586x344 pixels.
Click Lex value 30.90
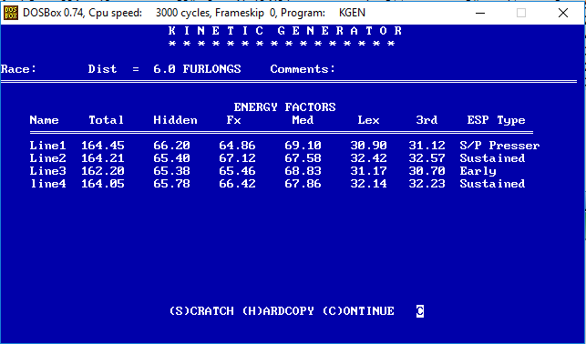pos(368,145)
